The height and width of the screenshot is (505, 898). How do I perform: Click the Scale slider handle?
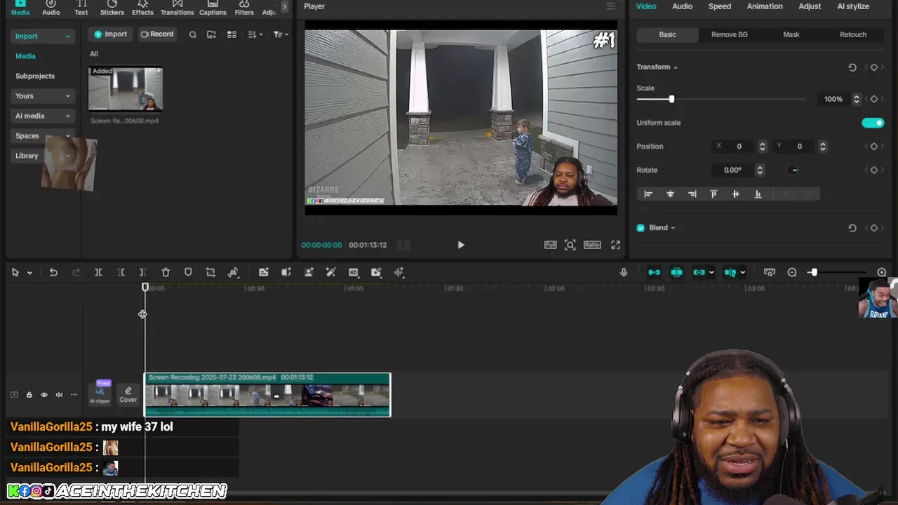(671, 99)
